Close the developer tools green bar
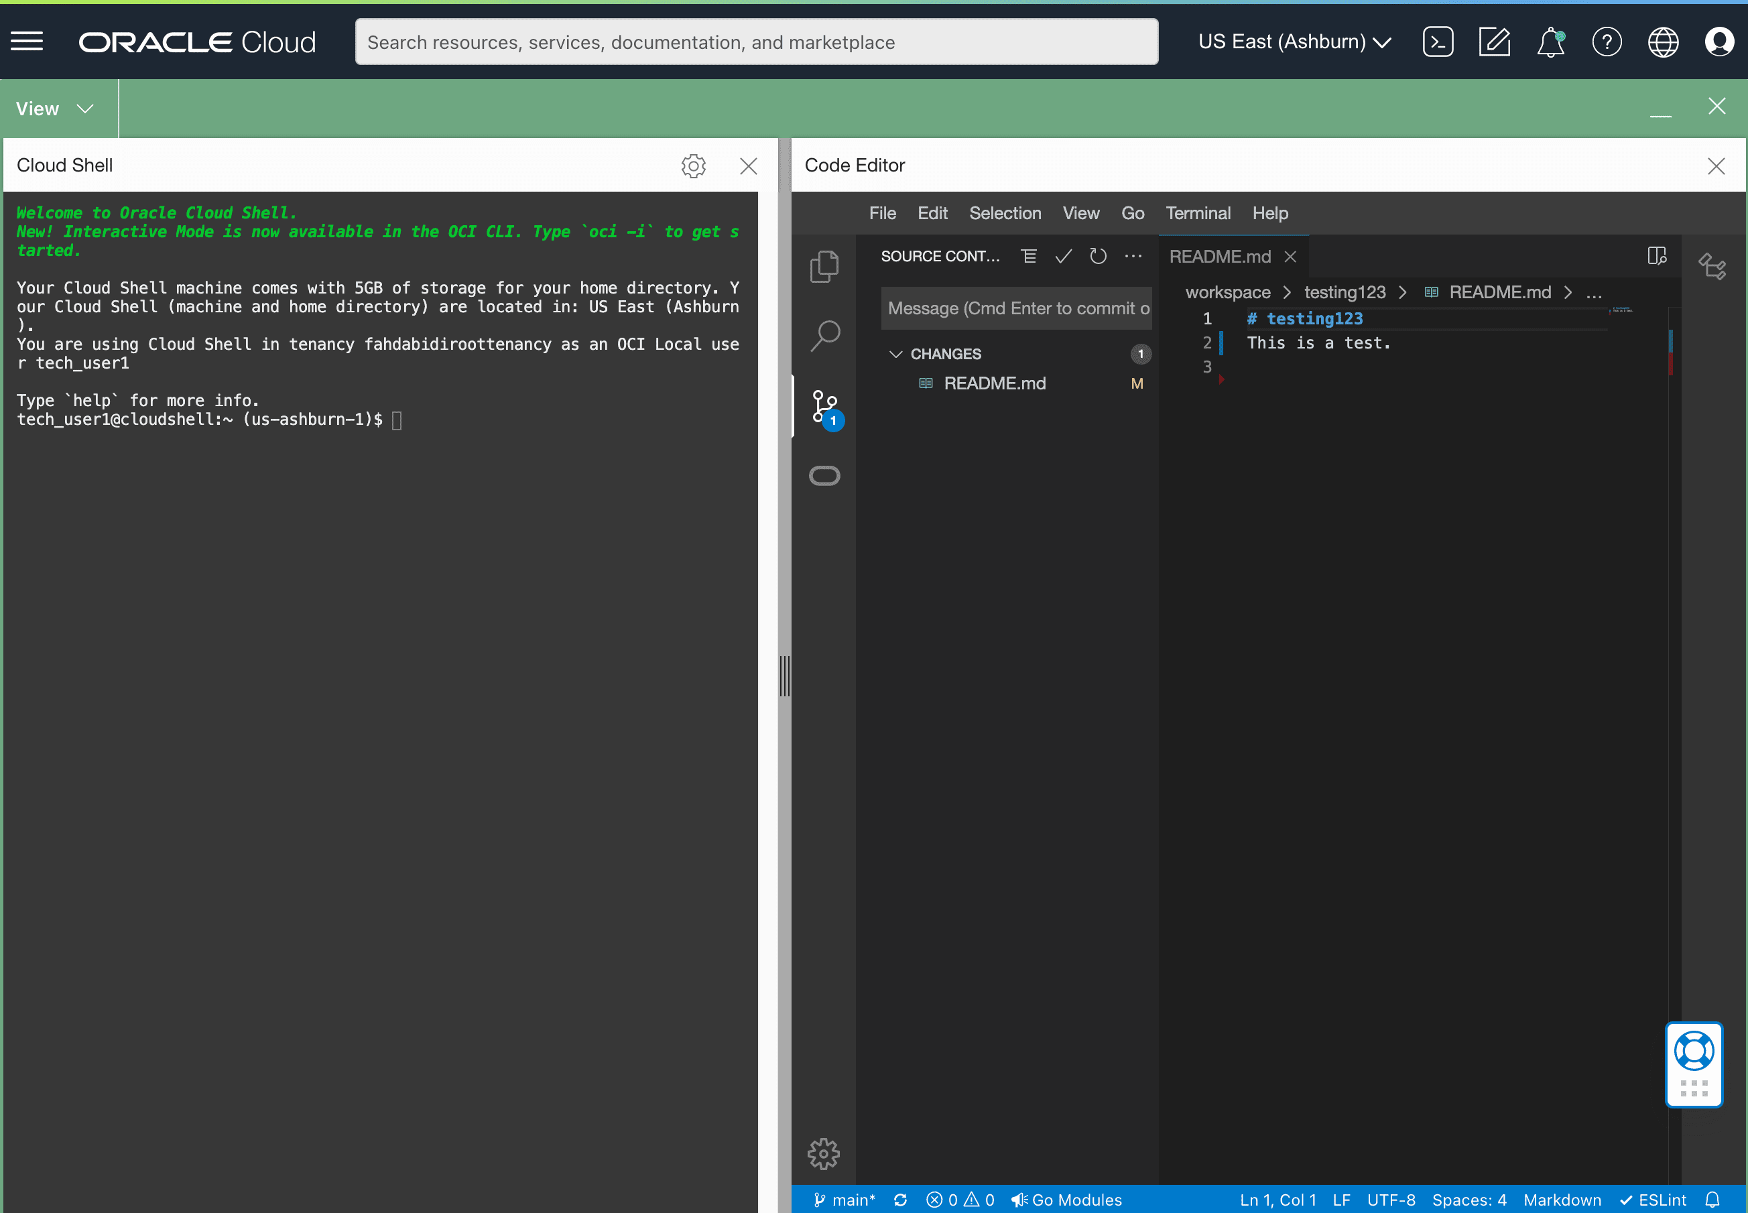This screenshot has width=1748, height=1213. [1716, 107]
